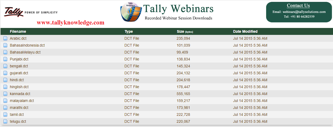
Task: Click the size value 138,834
Action: [x=183, y=59]
